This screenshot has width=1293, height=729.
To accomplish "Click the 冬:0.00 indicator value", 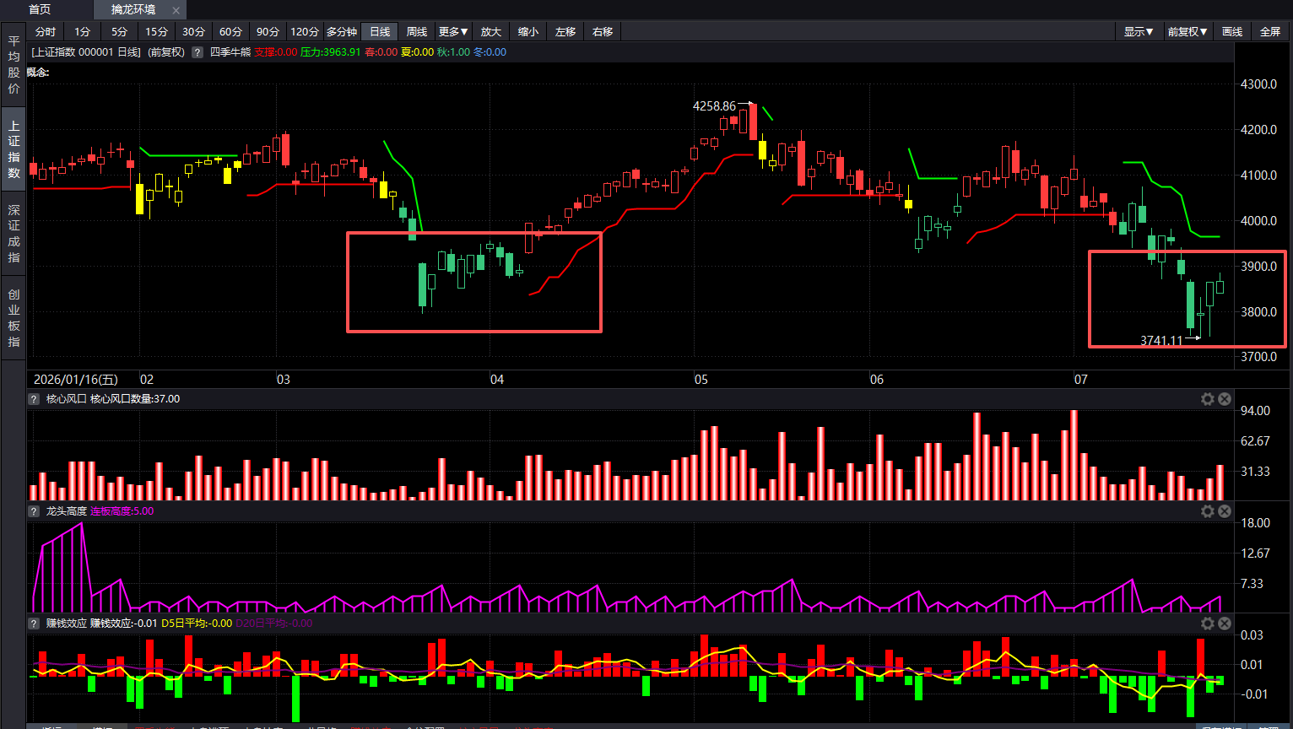I will 490,52.
